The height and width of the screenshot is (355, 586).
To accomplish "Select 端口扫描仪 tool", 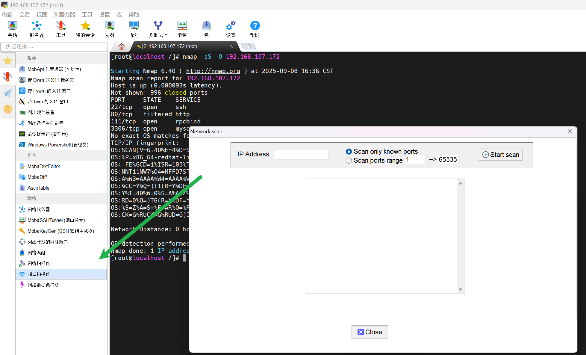I will [61, 274].
